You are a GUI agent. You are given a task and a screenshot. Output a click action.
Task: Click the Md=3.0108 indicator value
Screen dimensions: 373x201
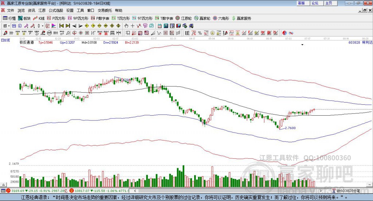89,42
